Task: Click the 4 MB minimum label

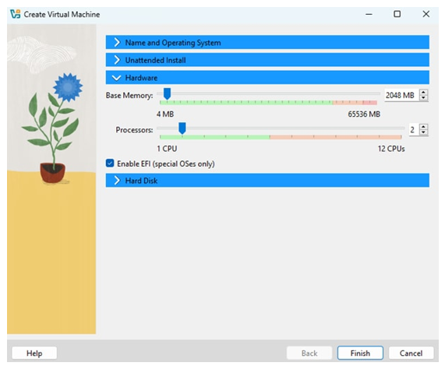Action: 165,114
